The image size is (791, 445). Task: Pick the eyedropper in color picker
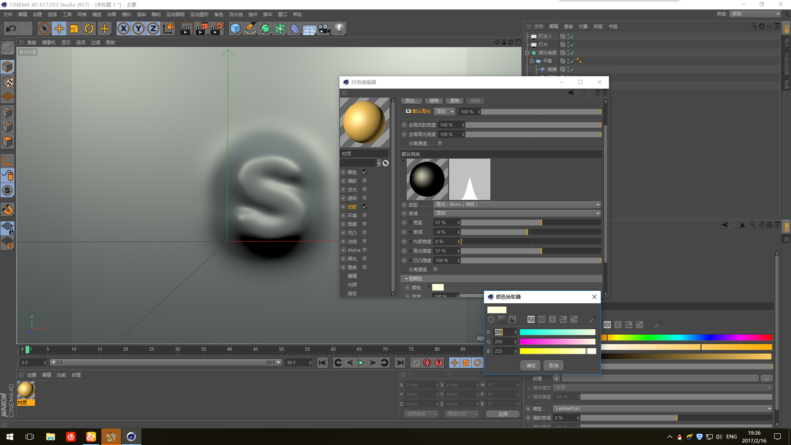[592, 319]
